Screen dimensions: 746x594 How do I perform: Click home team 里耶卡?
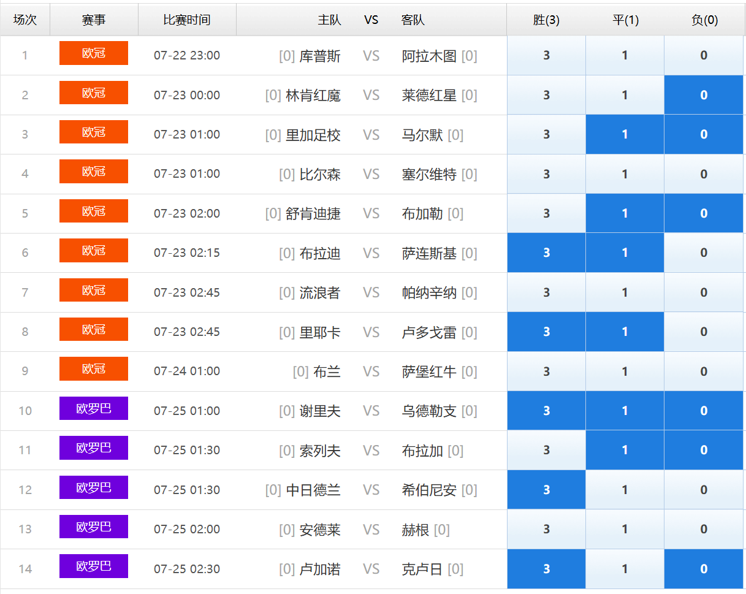(320, 333)
